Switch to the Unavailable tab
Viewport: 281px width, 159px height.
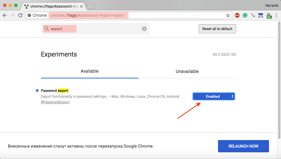pos(187,71)
